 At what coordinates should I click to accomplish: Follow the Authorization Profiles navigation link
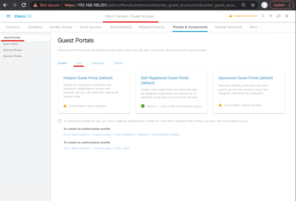(121, 135)
